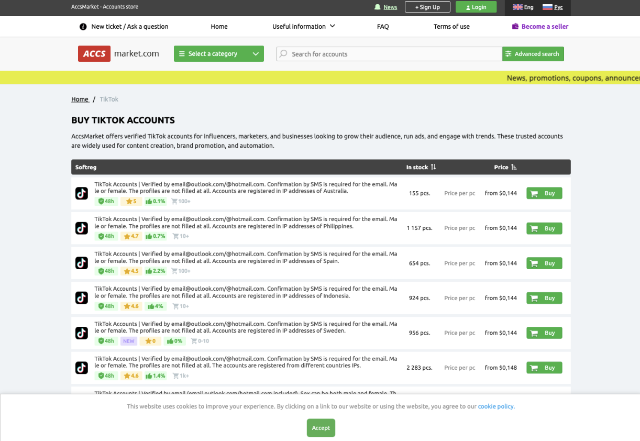This screenshot has width=640, height=441.
Task: Accept the cookie notice
Action: (321, 428)
